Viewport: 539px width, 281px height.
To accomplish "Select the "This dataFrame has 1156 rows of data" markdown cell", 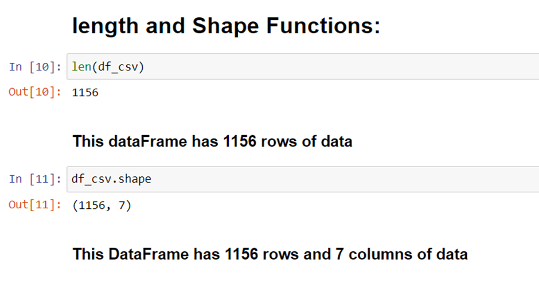I will [x=212, y=141].
